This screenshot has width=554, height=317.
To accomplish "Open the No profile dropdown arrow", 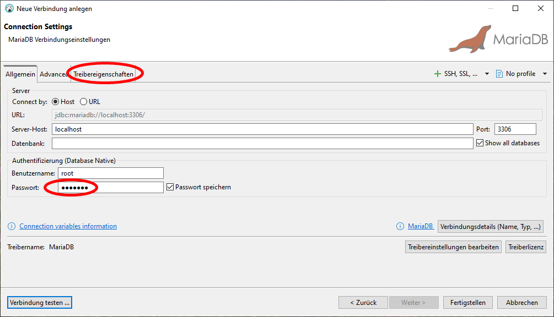I will click(545, 74).
